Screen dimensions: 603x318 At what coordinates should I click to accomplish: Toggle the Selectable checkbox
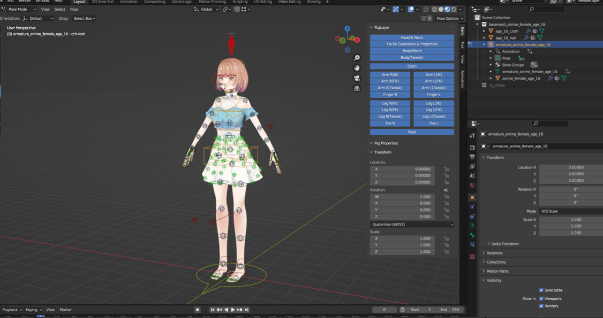[x=541, y=290]
